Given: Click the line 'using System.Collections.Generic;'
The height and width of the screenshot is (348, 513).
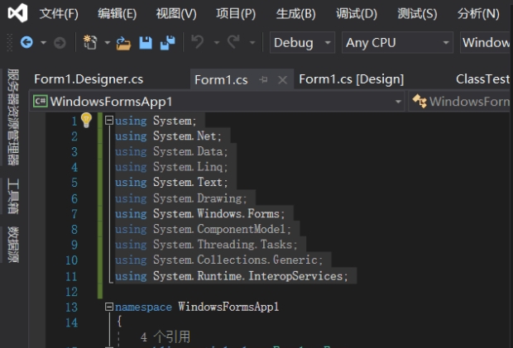Looking at the screenshot, I should (x=219, y=260).
